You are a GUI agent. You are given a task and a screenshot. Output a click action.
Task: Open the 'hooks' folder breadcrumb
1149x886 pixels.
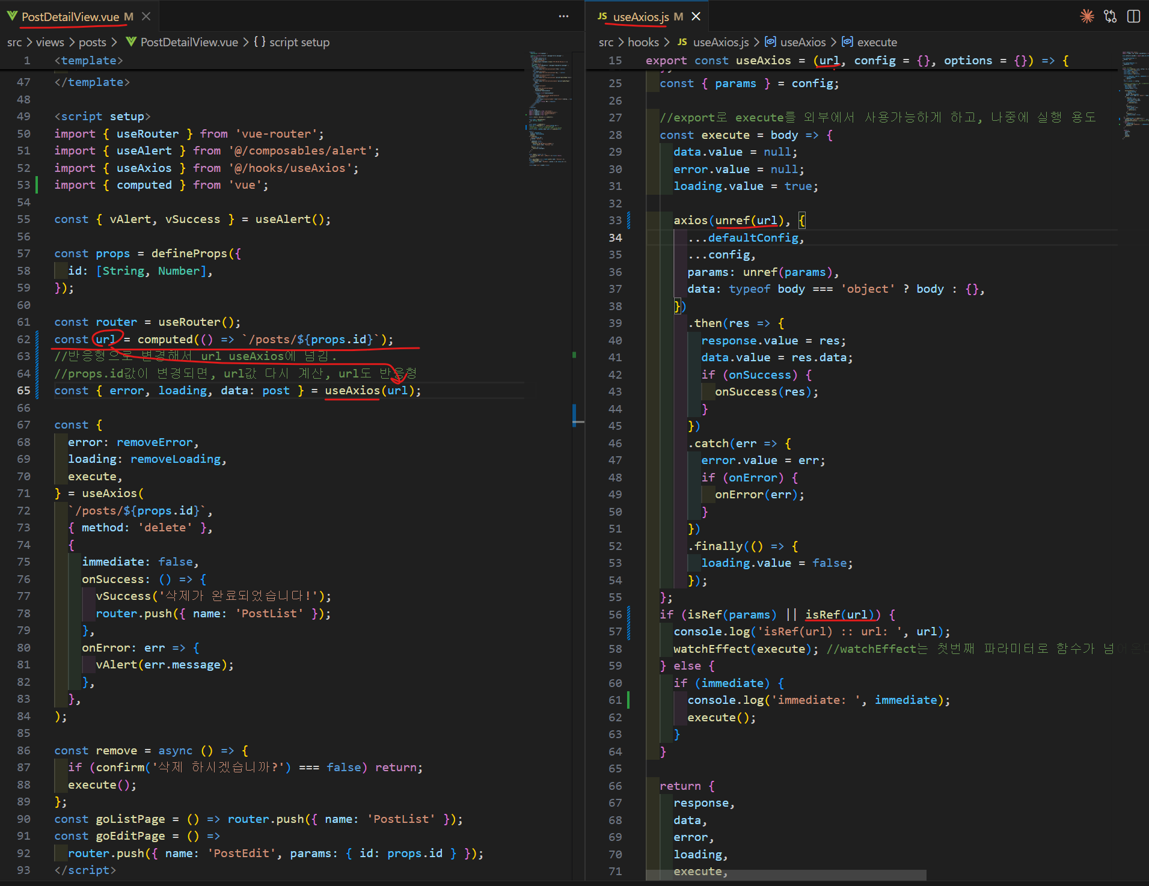pyautogui.click(x=643, y=42)
